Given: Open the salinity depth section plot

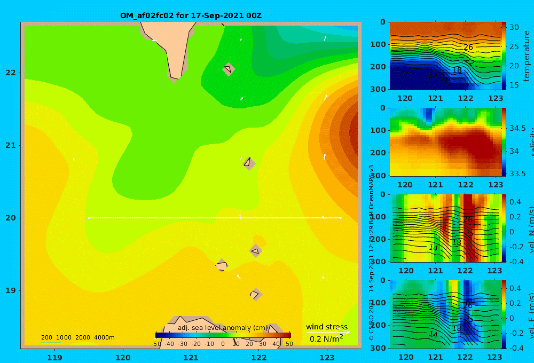Looking at the screenshot, I should (445, 142).
